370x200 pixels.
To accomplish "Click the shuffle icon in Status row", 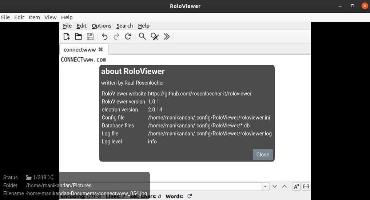I will point(51,177).
